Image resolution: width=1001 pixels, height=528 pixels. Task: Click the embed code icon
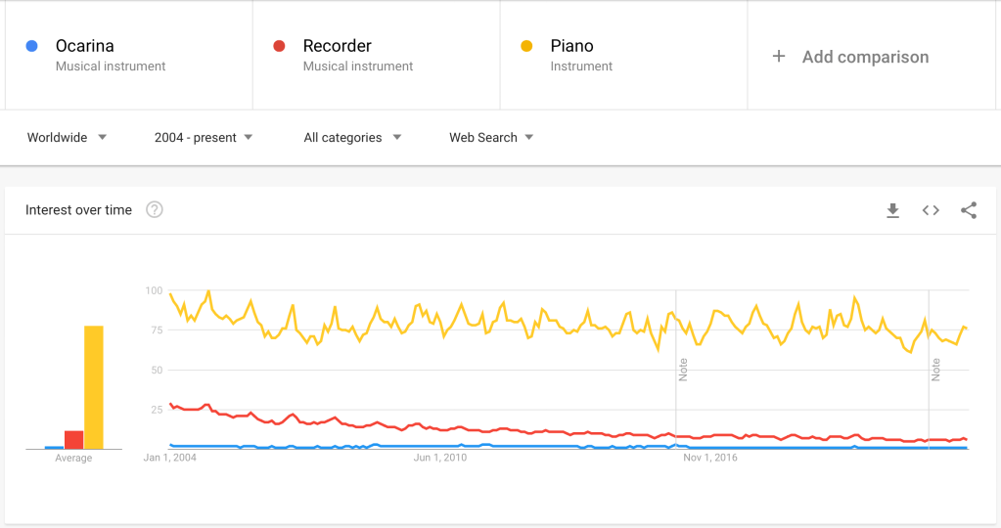tap(931, 210)
